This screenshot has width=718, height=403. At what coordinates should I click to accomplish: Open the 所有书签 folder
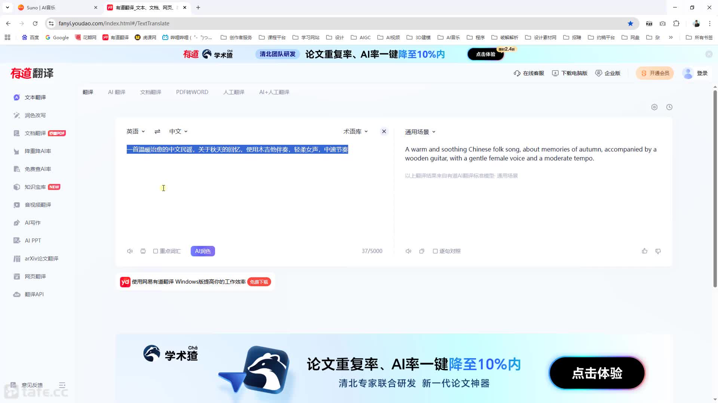point(699,37)
